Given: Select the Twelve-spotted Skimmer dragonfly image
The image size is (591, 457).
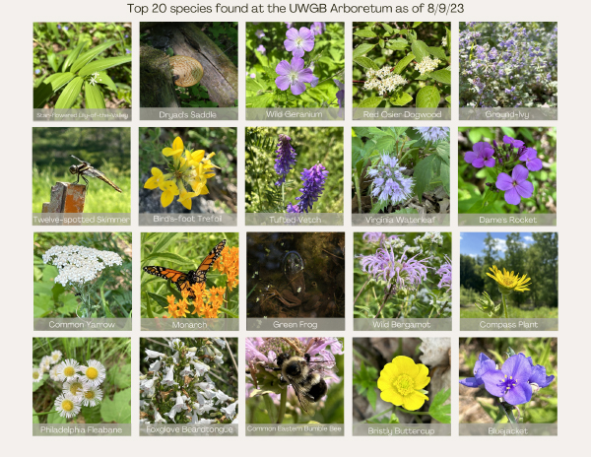Looking at the screenshot, I should (82, 176).
